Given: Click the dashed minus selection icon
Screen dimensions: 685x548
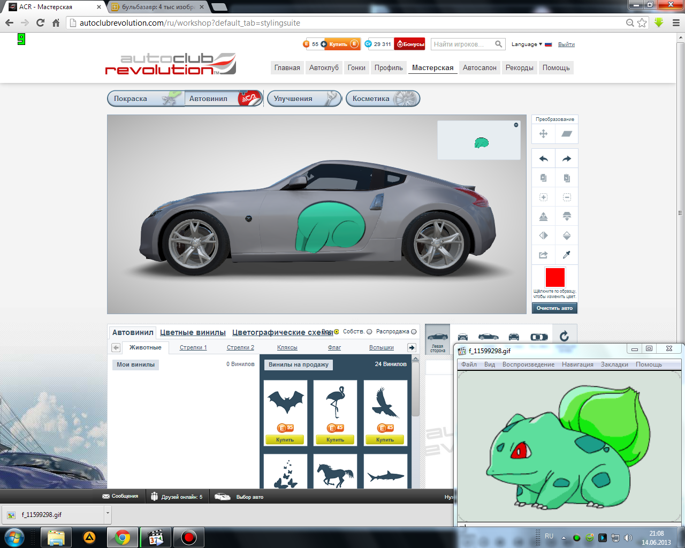Looking at the screenshot, I should click(567, 197).
